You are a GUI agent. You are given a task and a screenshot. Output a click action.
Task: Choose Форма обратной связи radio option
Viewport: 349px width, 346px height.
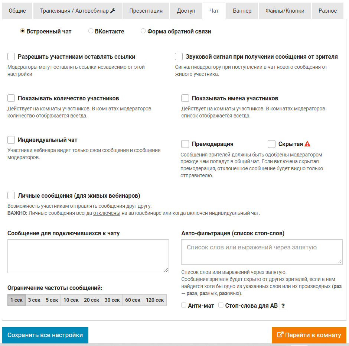point(143,31)
